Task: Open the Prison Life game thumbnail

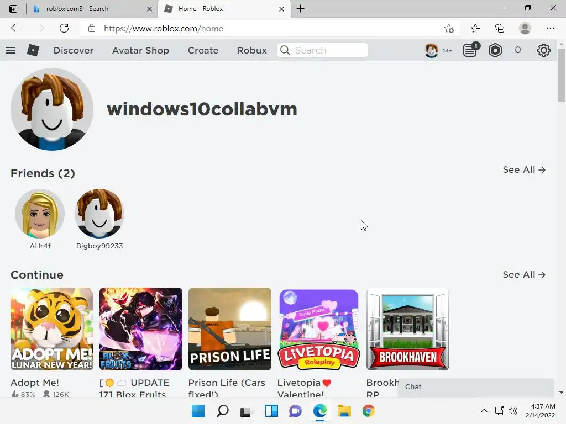Action: pos(229,329)
